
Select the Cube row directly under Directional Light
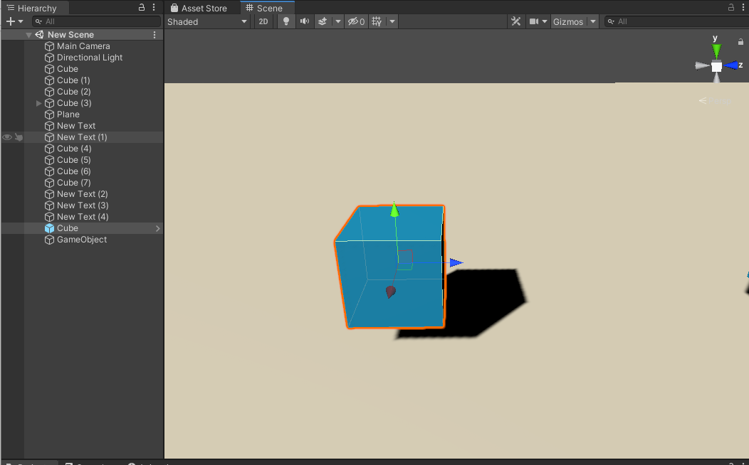click(x=68, y=69)
